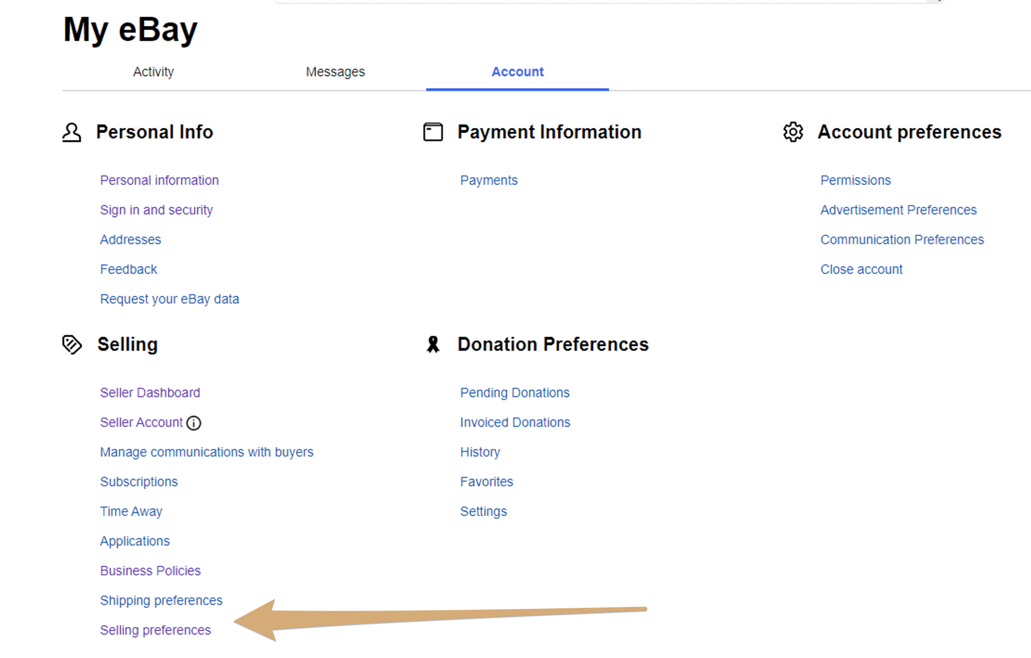
Task: Click the My eBay page title
Action: coord(130,30)
